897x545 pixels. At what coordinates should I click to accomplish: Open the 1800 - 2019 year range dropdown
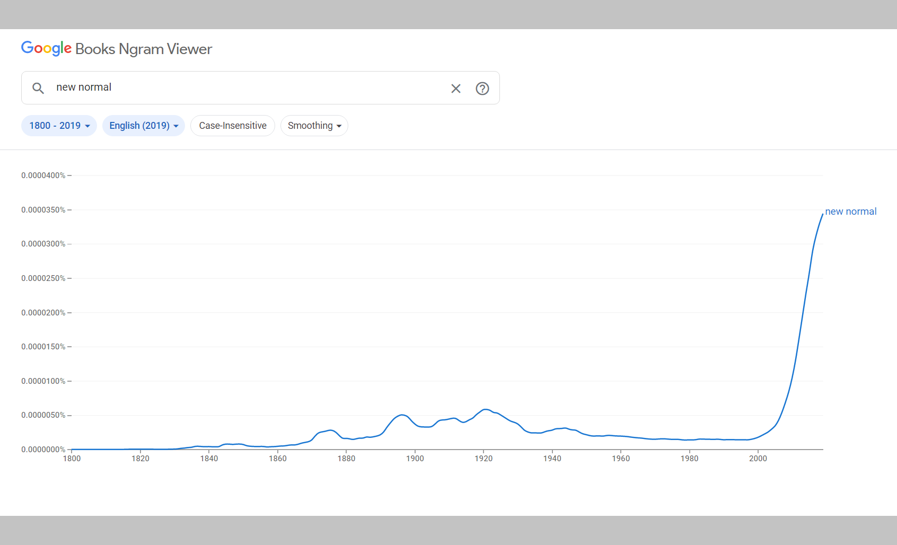click(x=59, y=126)
